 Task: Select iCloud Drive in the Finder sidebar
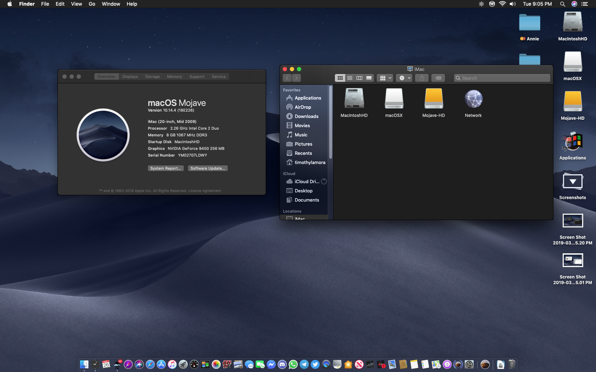(304, 181)
